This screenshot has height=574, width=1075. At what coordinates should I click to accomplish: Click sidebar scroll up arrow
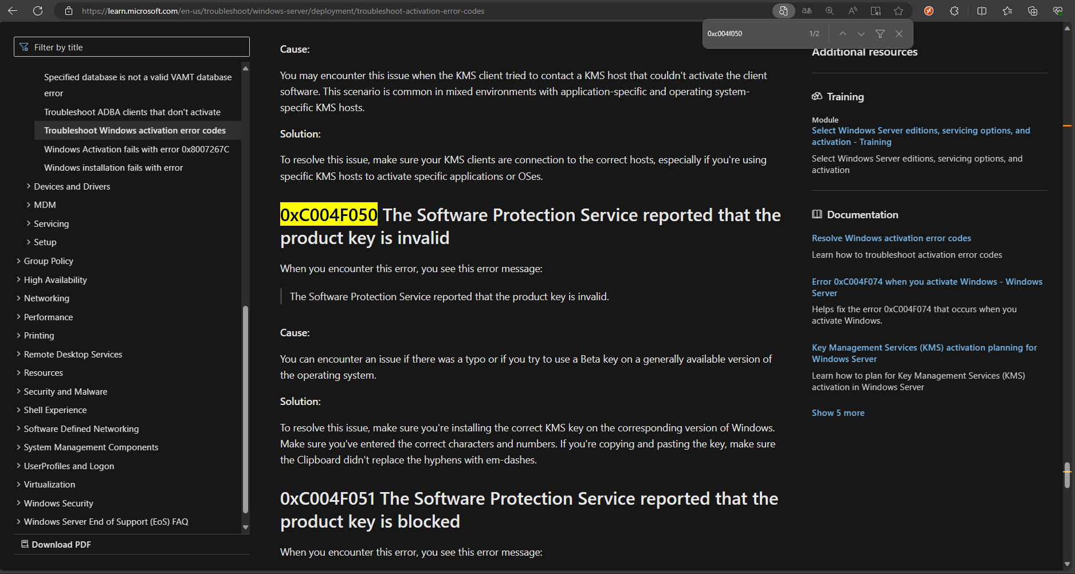coord(245,68)
